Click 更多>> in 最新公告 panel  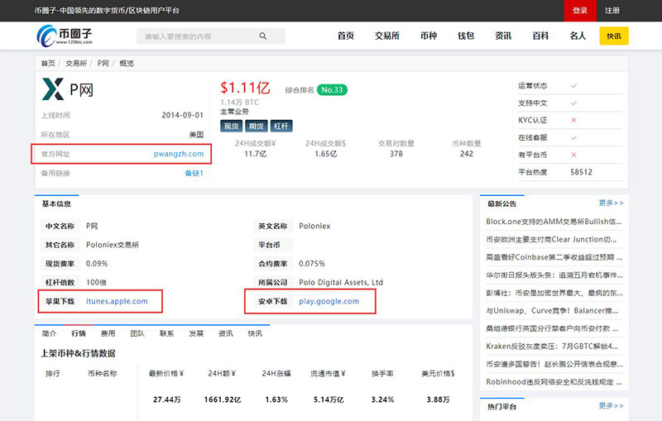click(611, 203)
